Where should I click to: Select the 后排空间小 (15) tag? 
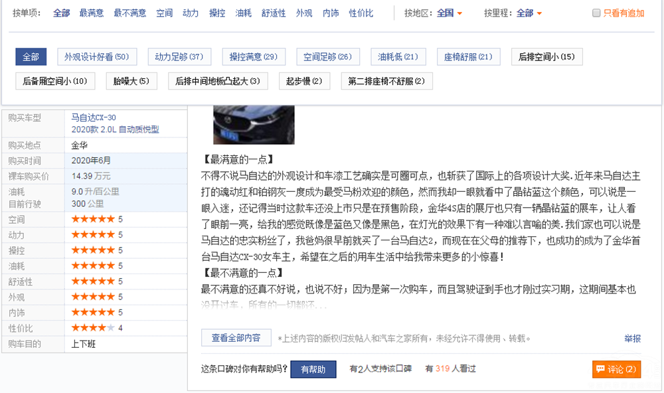pos(546,57)
